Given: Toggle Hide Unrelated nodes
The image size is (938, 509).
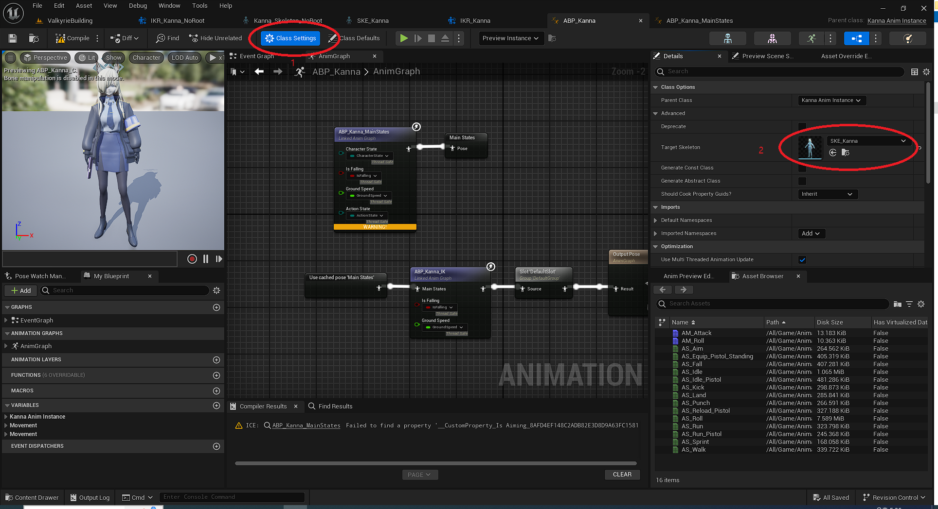Looking at the screenshot, I should click(x=216, y=38).
